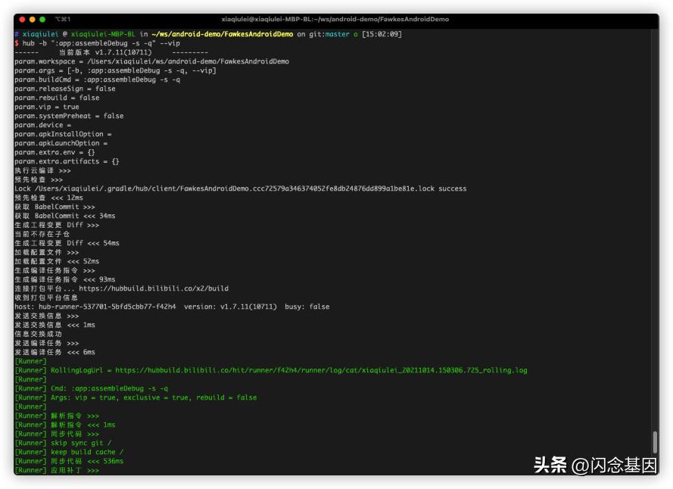Click the 'param.device =' line
The width and height of the screenshot is (673, 489).
pyautogui.click(x=43, y=125)
